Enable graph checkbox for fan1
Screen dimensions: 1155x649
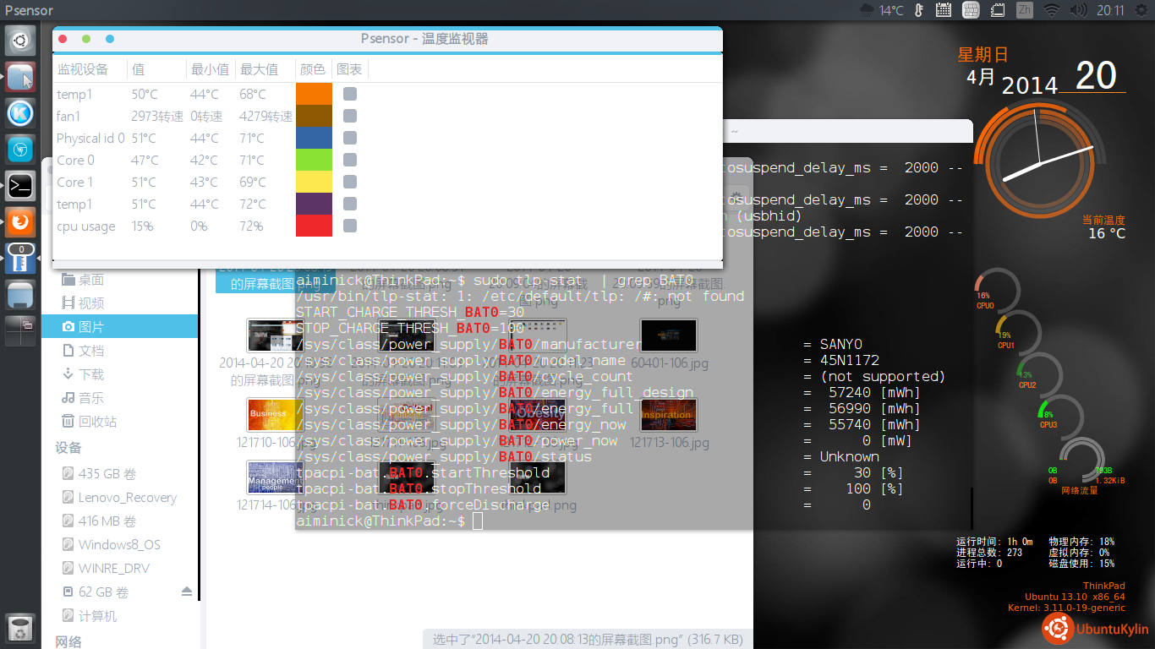point(349,116)
